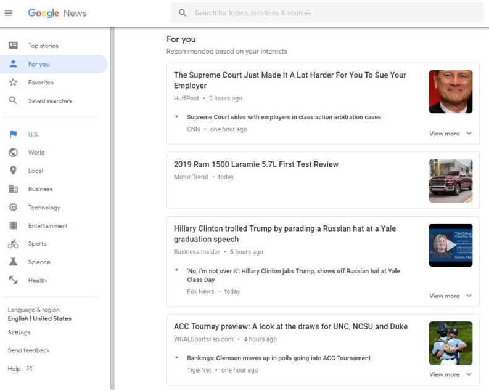Screen dimensions: 489x391
Task: Click the Favorites star icon
Action: pyautogui.click(x=13, y=82)
